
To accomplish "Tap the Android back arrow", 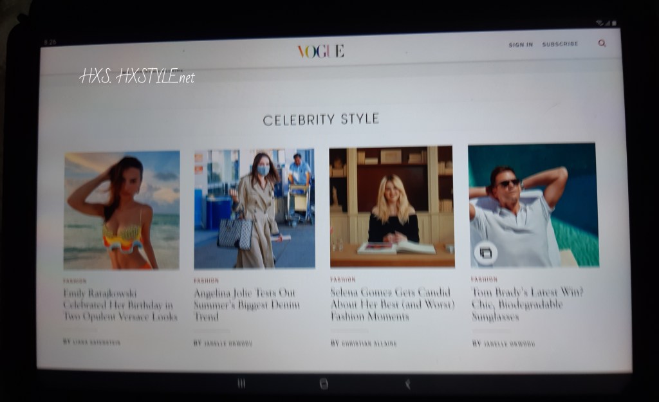I will point(407,383).
